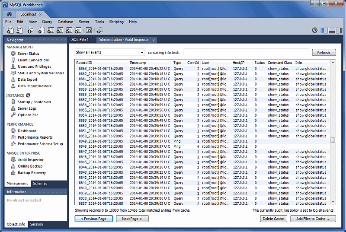Switch to the Schemas tab

(x=40, y=183)
